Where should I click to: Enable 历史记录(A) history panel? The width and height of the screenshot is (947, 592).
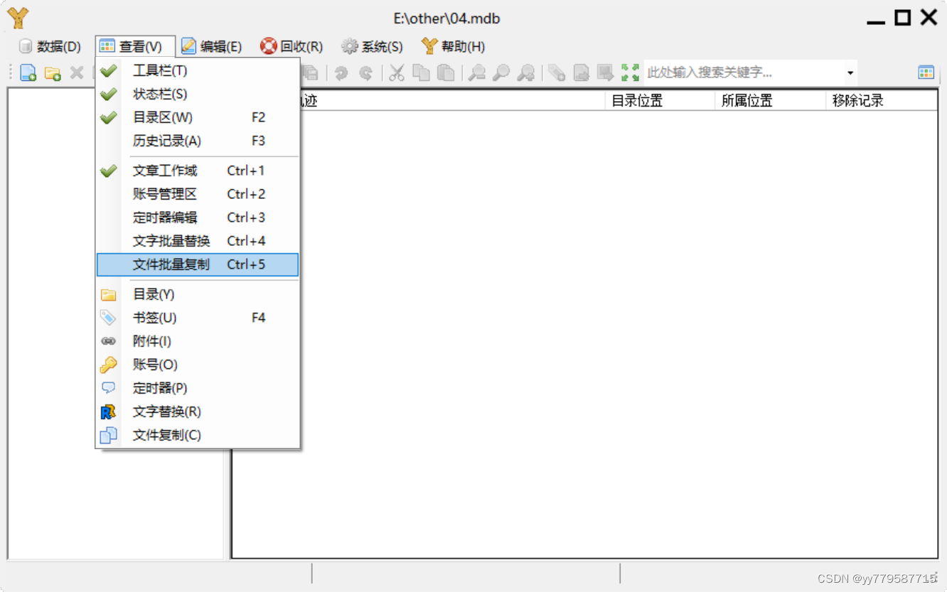pos(198,141)
